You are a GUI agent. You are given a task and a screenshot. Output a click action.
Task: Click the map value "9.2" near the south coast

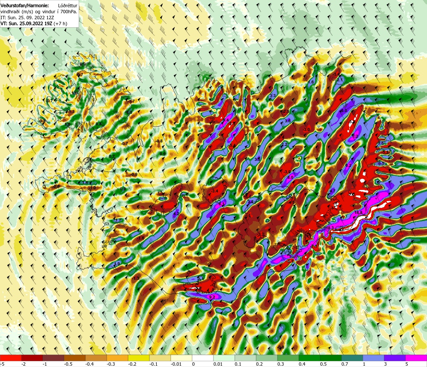[212, 297]
